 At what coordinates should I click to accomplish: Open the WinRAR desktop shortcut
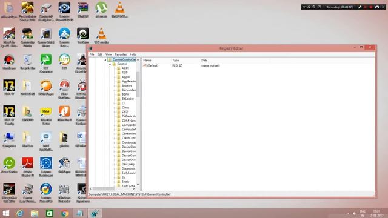(x=82, y=10)
